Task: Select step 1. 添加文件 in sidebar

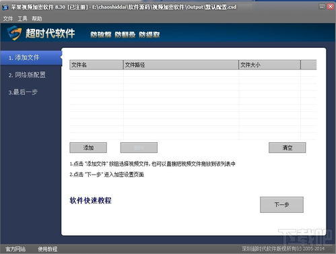Action: [x=31, y=58]
